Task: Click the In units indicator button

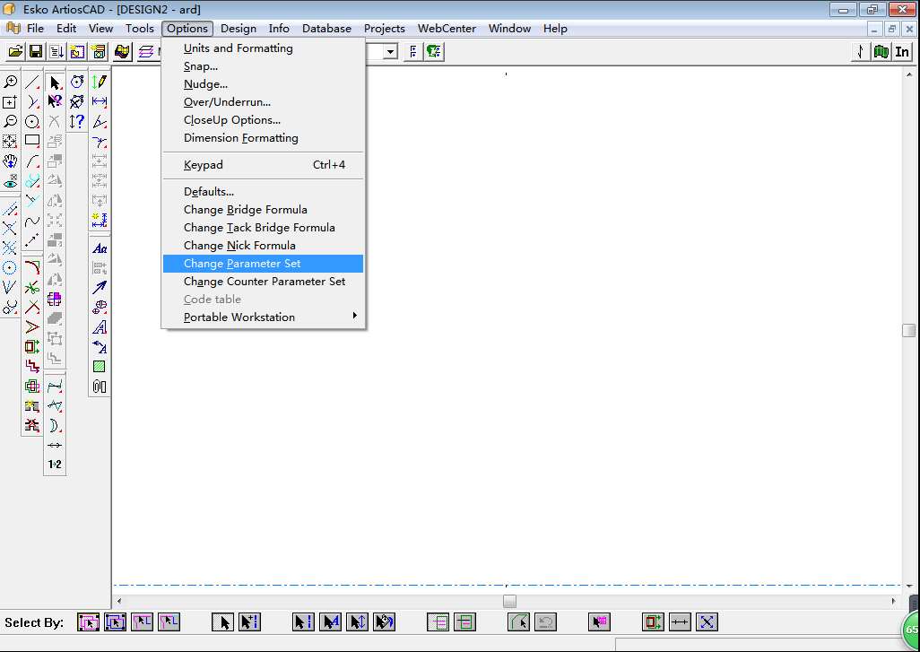Action: 902,52
